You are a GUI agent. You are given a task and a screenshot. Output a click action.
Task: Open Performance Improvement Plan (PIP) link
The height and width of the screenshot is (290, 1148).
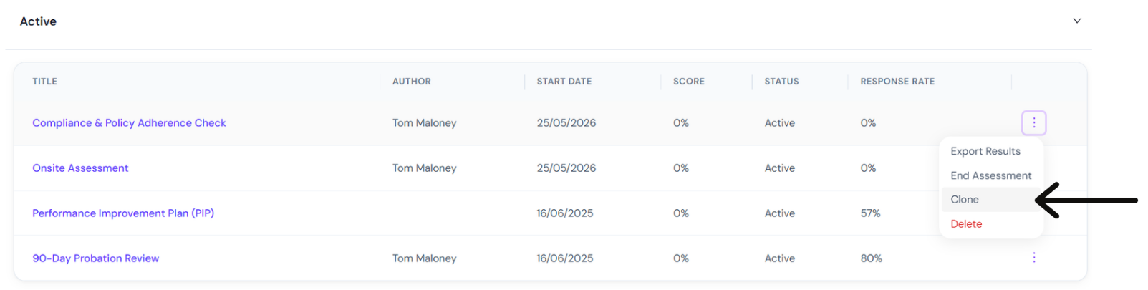point(123,213)
